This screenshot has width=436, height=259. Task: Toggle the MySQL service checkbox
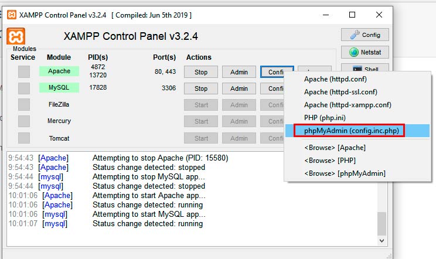click(24, 88)
